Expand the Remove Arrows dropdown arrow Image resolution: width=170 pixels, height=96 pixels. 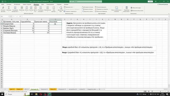coord(94,11)
